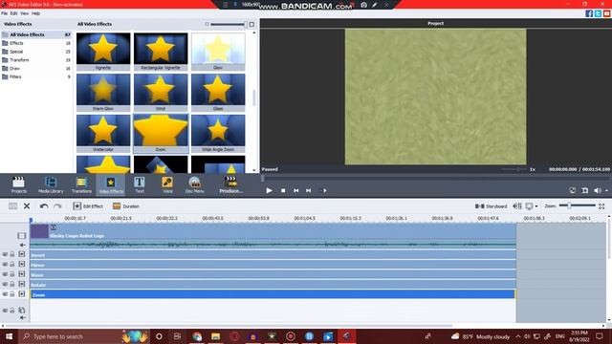Click Edit Effect button
Image resolution: width=612 pixels, height=344 pixels.
pyautogui.click(x=88, y=206)
